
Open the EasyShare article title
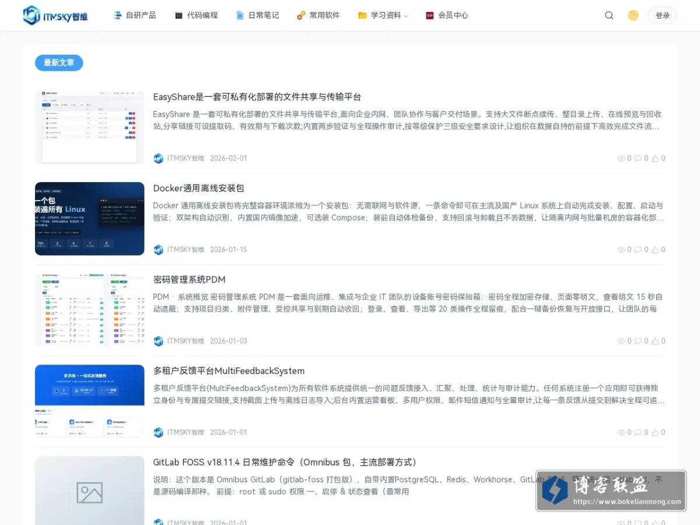[257, 97]
